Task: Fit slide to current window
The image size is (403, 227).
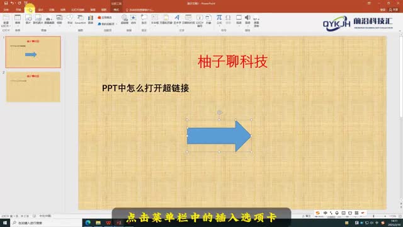Action: pyautogui.click(x=400, y=216)
